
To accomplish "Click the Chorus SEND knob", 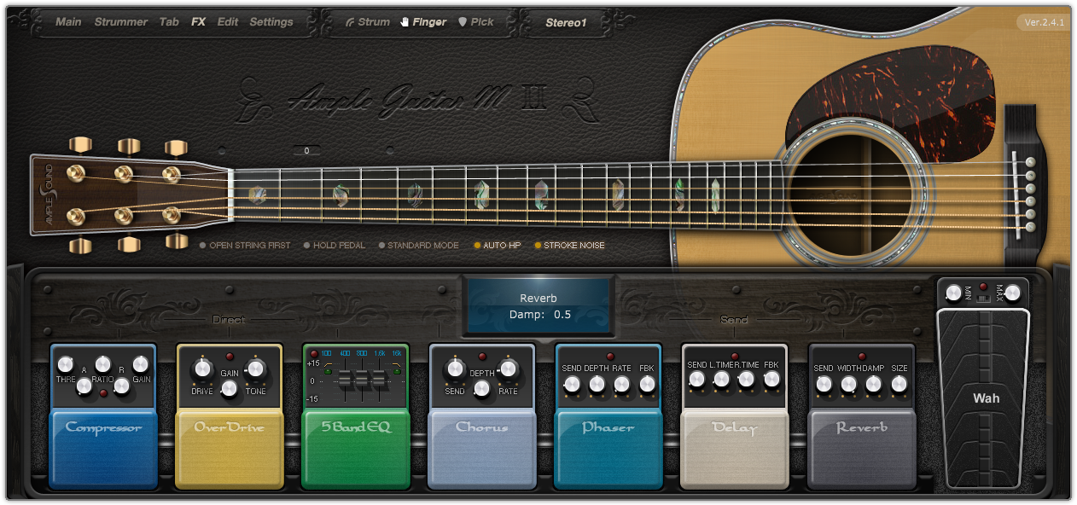I will point(455,369).
